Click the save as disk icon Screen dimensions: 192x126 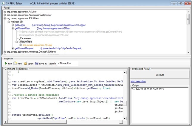click(x=37, y=63)
